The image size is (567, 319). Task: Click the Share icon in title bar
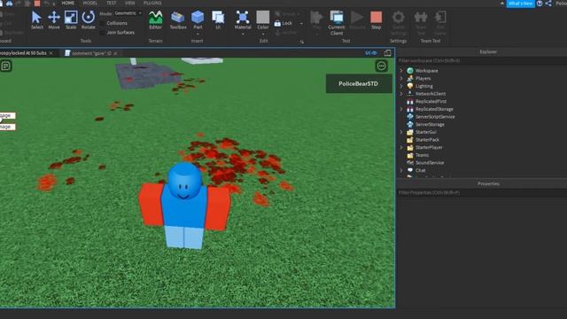click(x=548, y=4)
